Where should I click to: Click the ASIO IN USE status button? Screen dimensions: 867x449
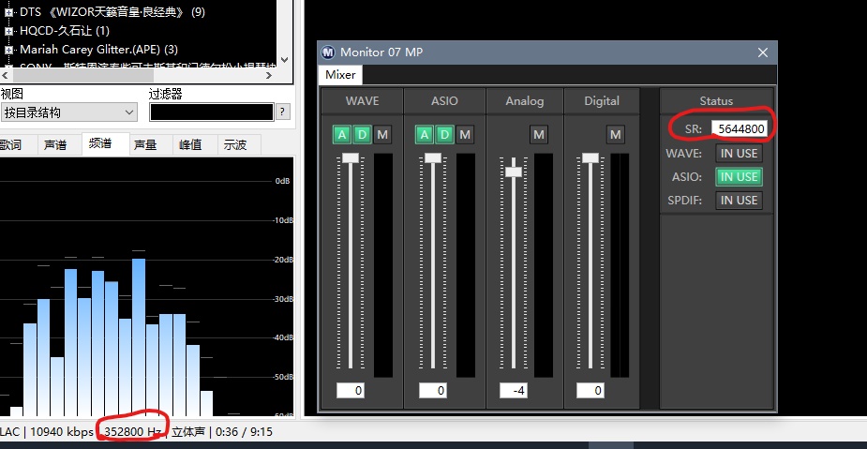(x=739, y=176)
